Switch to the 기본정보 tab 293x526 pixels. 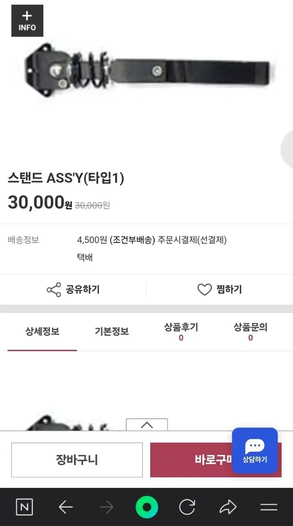coord(112,331)
